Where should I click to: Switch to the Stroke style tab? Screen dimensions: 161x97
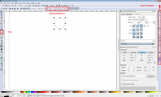click(136, 14)
